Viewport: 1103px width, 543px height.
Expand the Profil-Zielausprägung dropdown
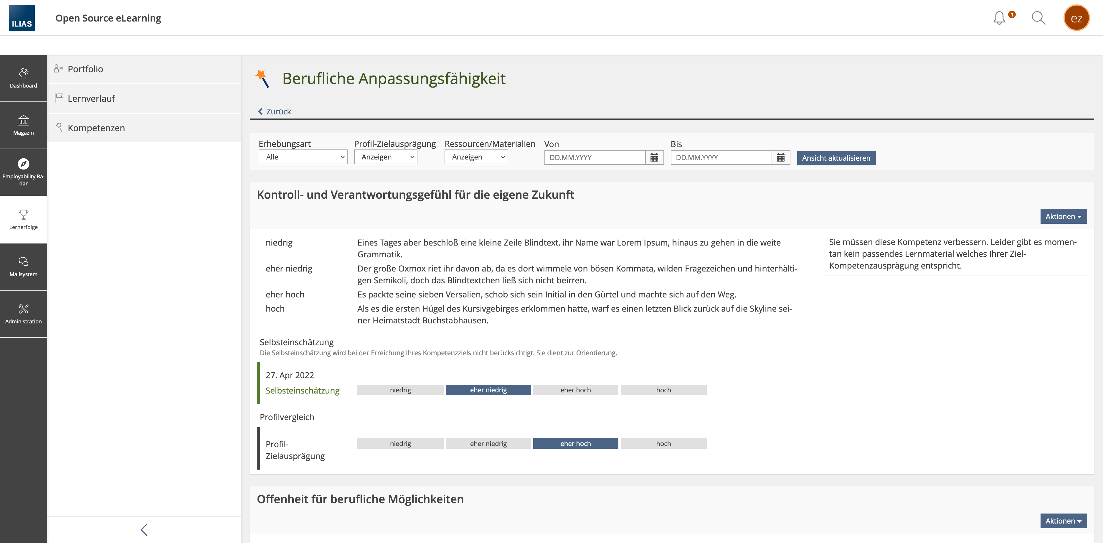click(x=385, y=157)
